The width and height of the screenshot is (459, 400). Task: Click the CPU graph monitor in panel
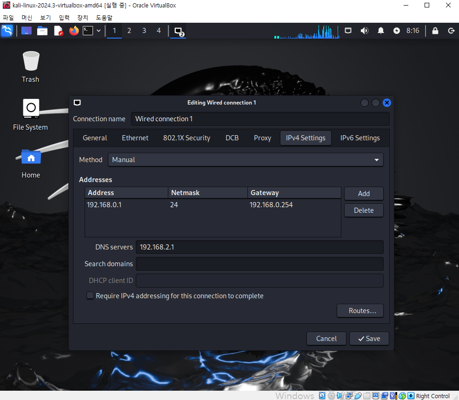click(307, 32)
